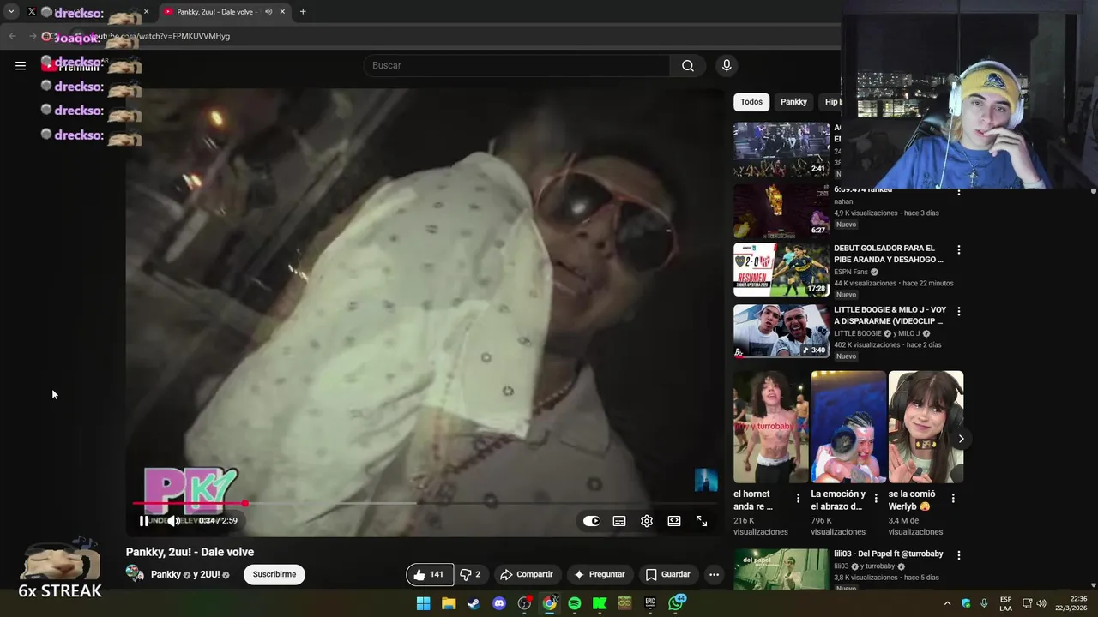
Task: Open DEBUT GOLEADOR PARA EL PIBE thumbnail
Action: tap(781, 270)
